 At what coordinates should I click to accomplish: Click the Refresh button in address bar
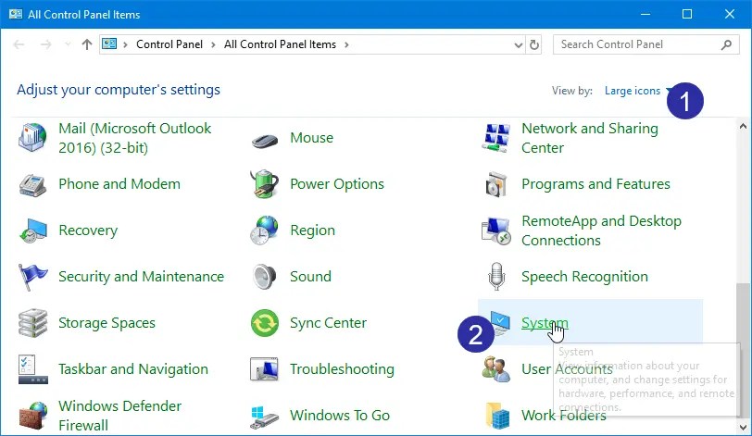534,44
